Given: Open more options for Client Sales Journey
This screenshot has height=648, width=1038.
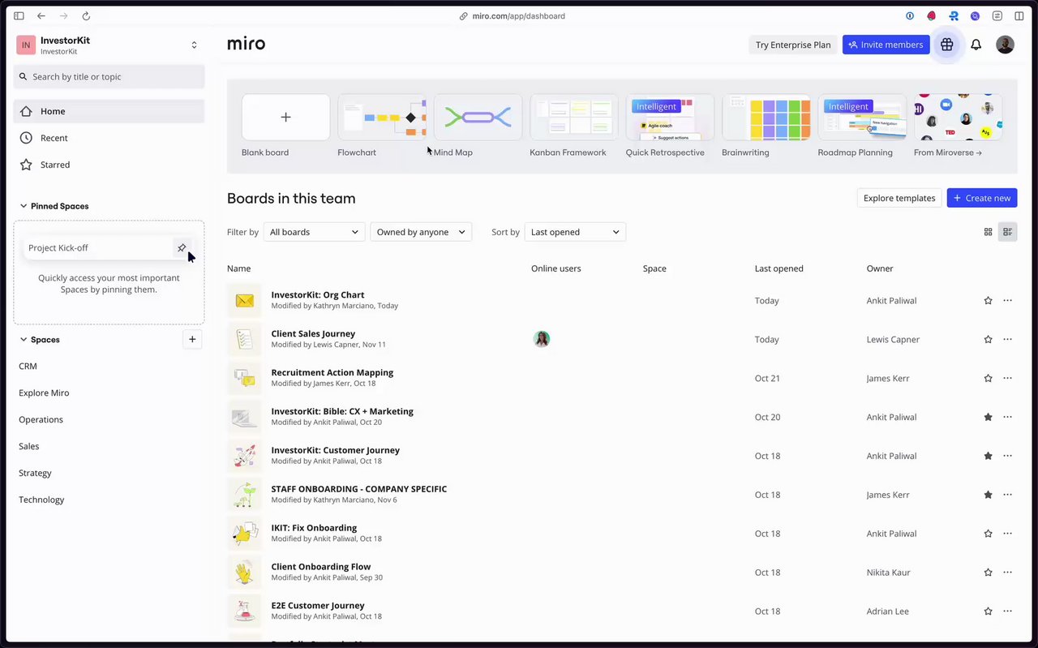Looking at the screenshot, I should coord(1007,339).
